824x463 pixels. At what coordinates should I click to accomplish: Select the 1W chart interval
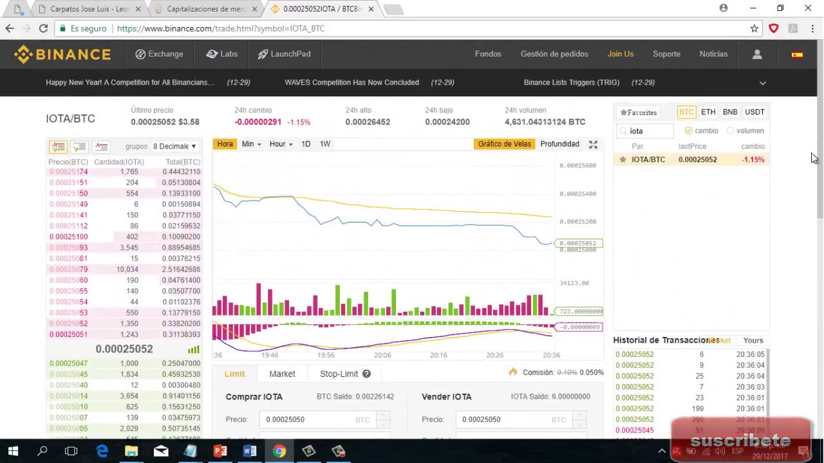325,144
